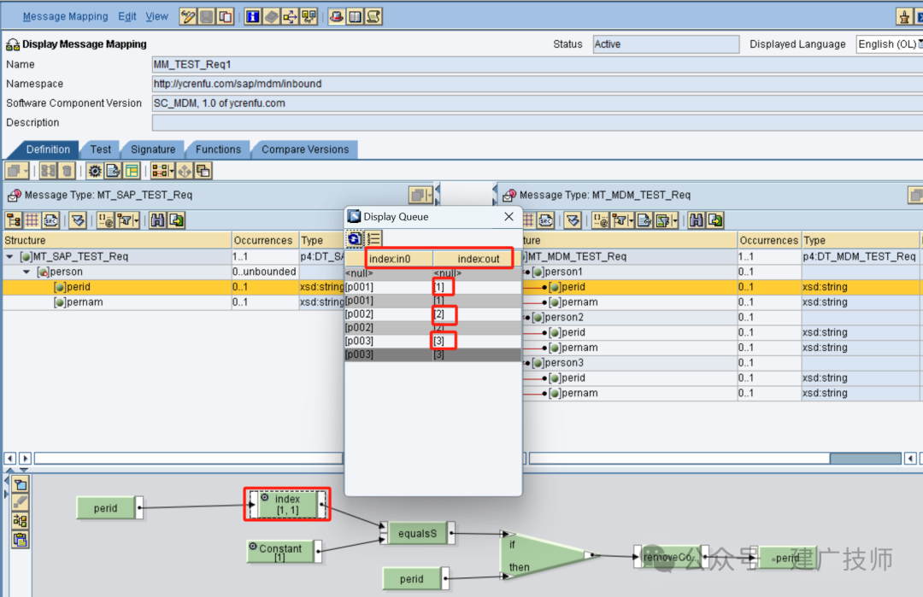Click the gear icon in mapping toolbar
The height and width of the screenshot is (597, 923).
[94, 171]
